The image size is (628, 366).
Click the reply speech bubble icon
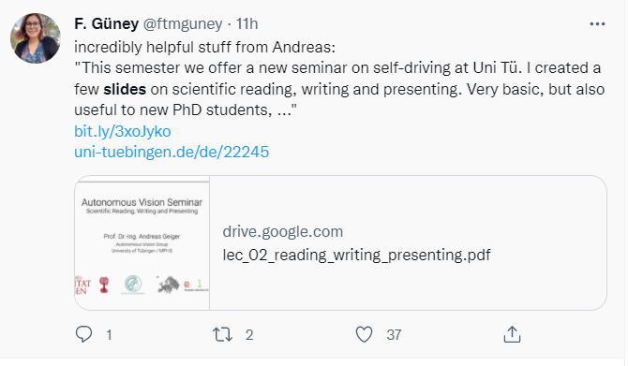coord(83,334)
